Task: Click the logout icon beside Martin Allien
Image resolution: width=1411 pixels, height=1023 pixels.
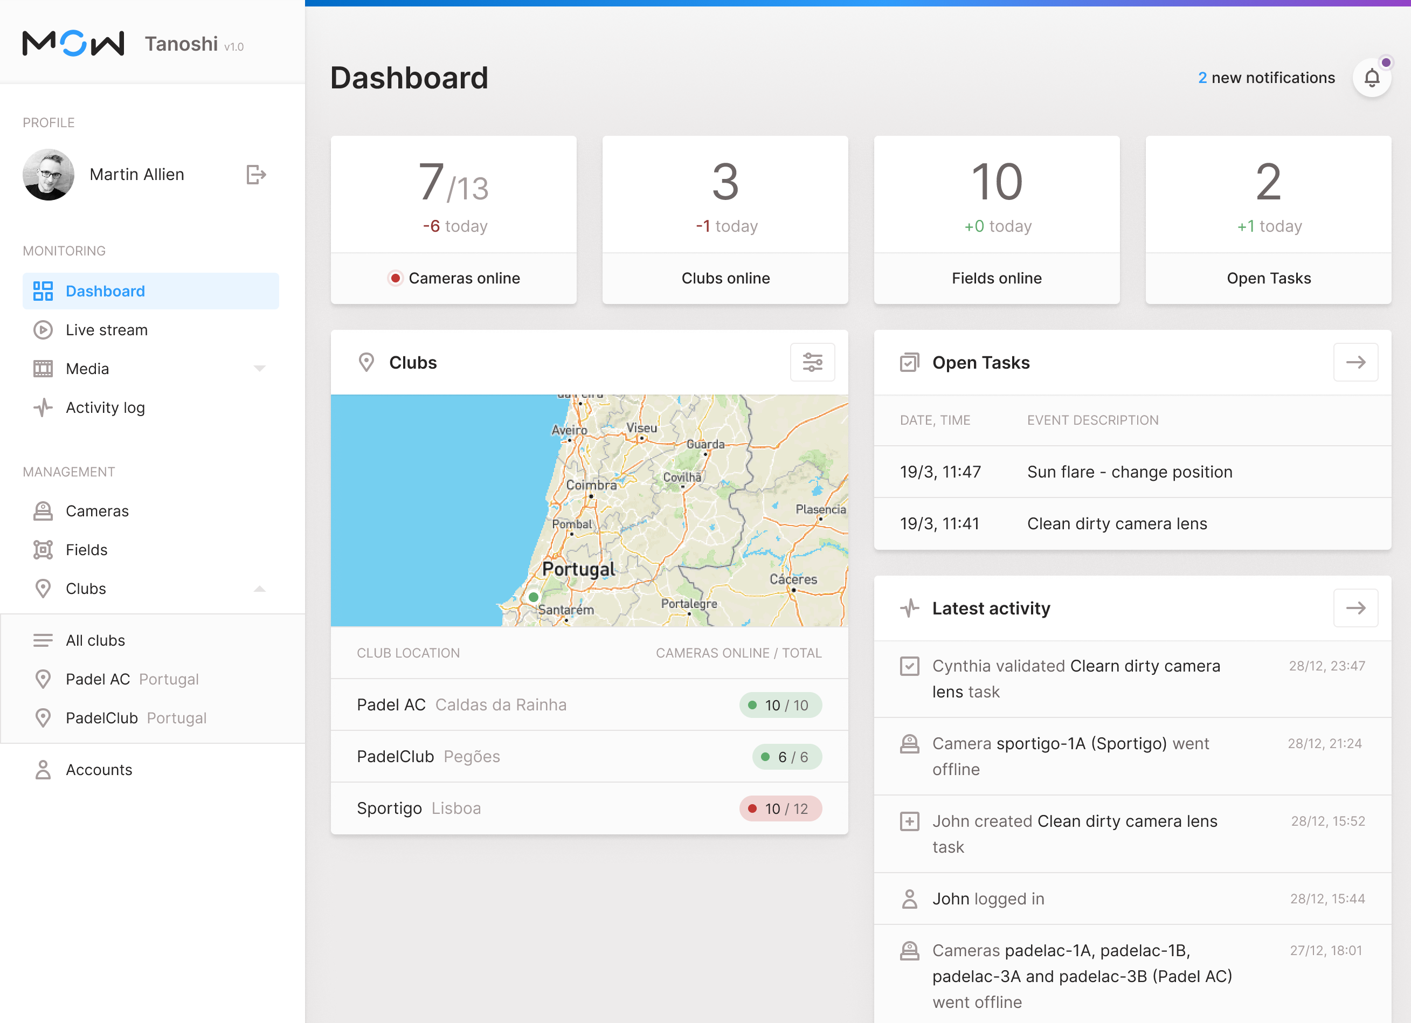Action: click(x=255, y=175)
